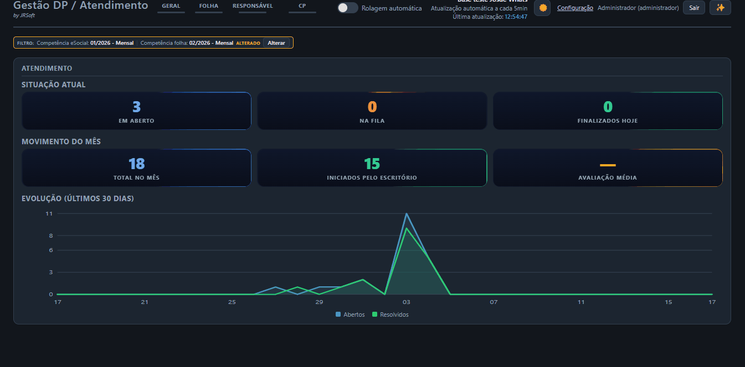Viewport: 745px width, 367px height.
Task: Select the RESPONSÁVEL tab
Action: click(253, 7)
